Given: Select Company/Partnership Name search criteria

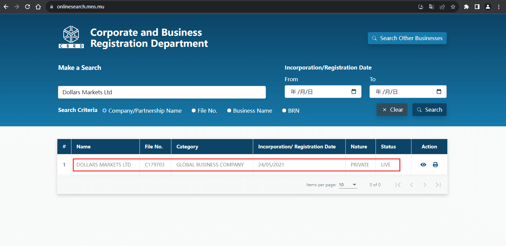Looking at the screenshot, I should [104, 111].
